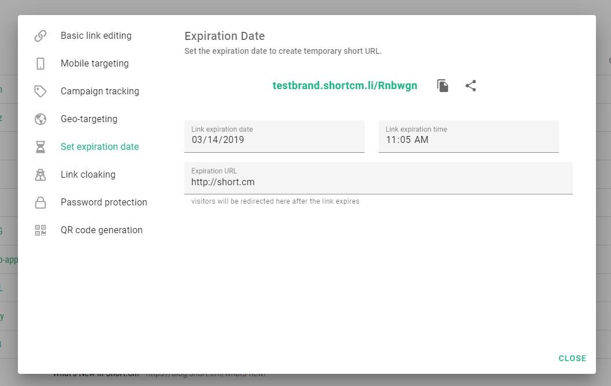Open sharing options via share icon
This screenshot has height=386, width=611.
[471, 85]
